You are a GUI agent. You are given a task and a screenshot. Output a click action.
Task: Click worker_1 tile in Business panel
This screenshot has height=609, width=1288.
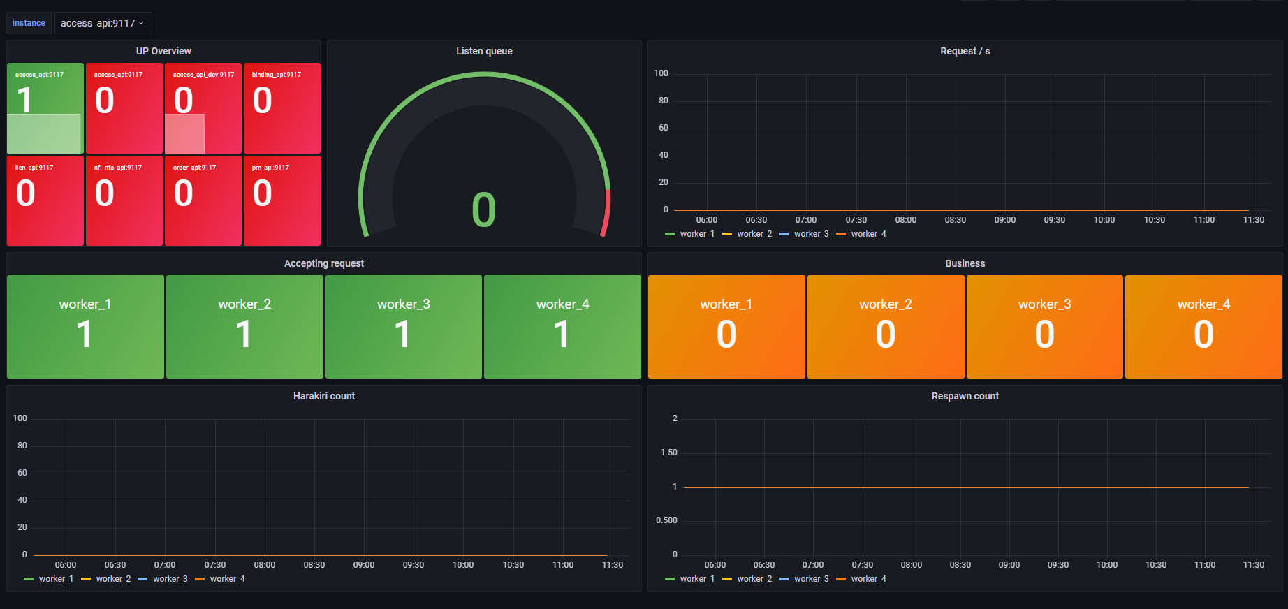point(726,327)
